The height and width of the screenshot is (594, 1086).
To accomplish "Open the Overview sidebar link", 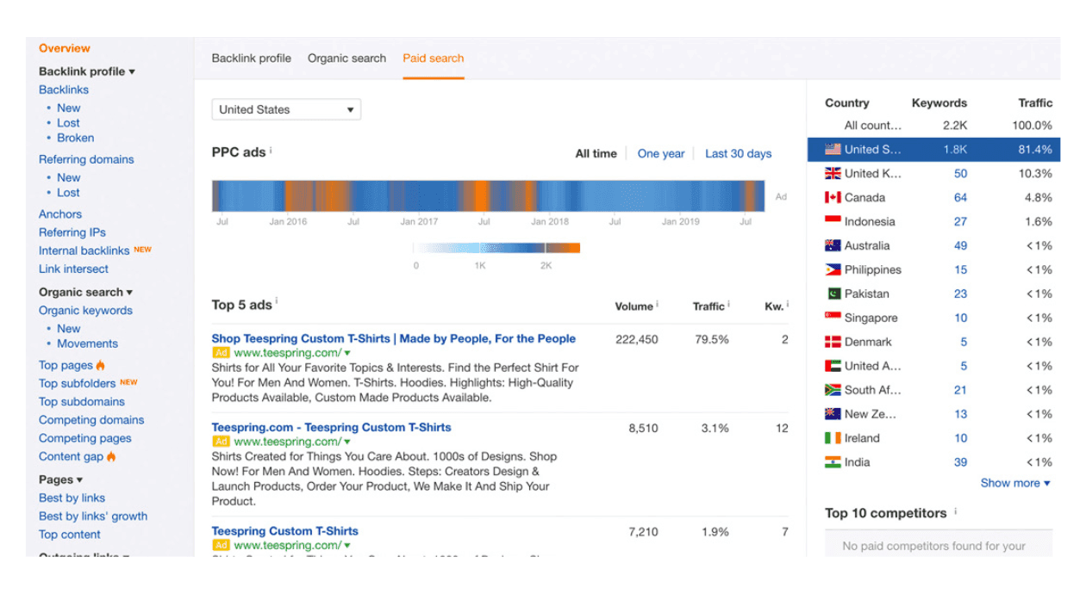I will (65, 48).
